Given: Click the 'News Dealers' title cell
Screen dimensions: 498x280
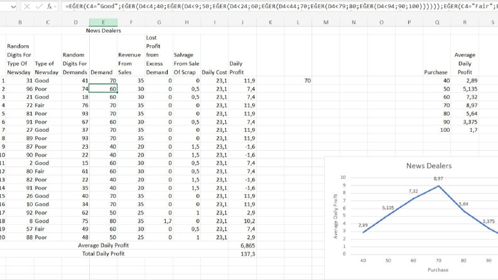Looking at the screenshot, I should pos(103,31).
